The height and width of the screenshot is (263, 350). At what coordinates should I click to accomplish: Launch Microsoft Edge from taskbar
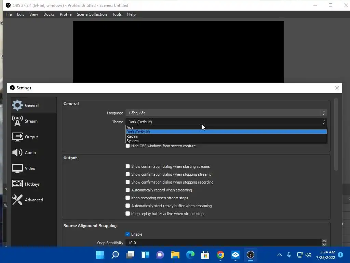tap(190, 255)
